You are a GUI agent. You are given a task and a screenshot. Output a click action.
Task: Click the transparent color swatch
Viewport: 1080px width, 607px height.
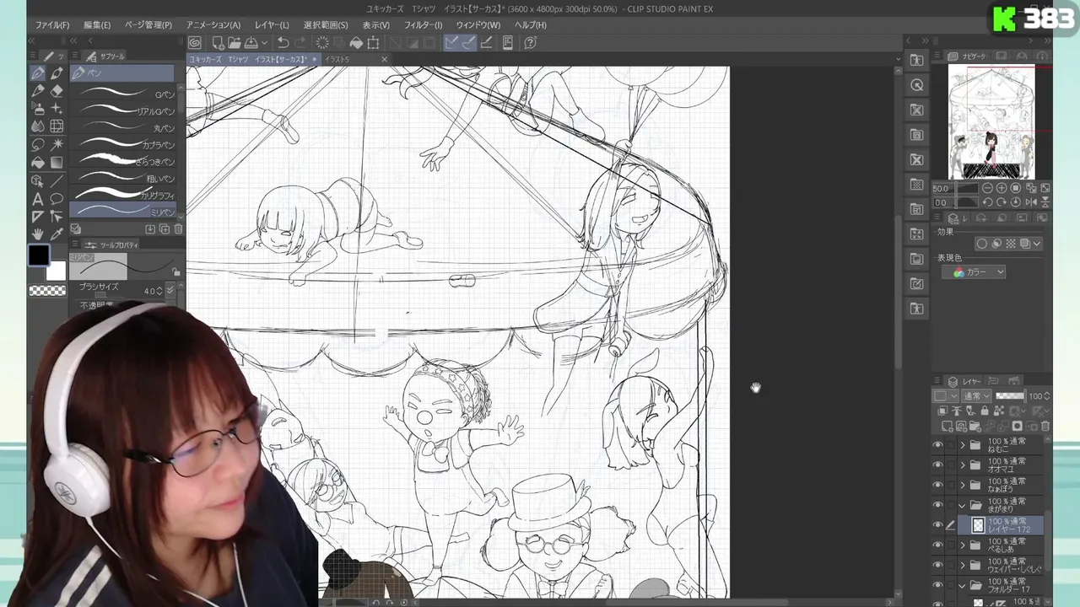pyautogui.click(x=47, y=291)
